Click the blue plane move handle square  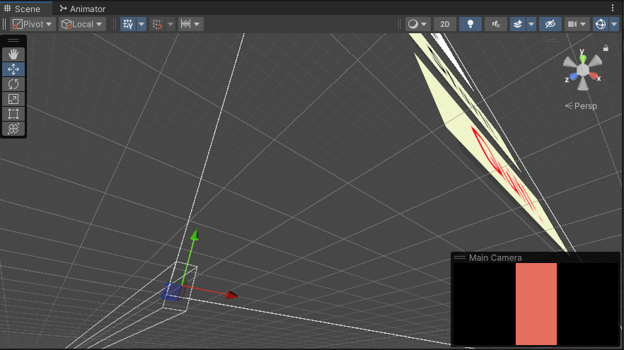click(173, 291)
